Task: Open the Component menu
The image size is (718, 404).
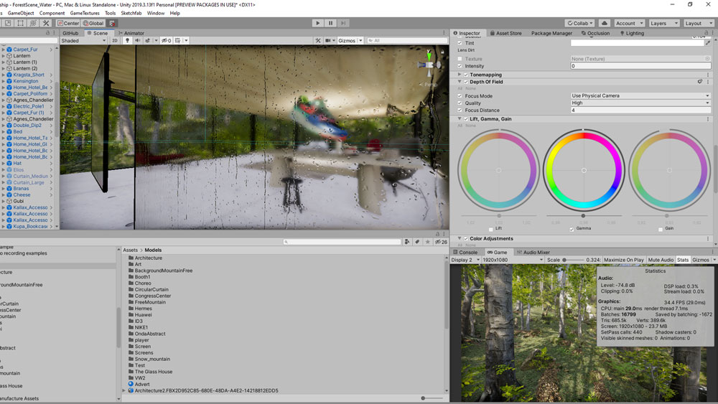Action: pyautogui.click(x=52, y=13)
